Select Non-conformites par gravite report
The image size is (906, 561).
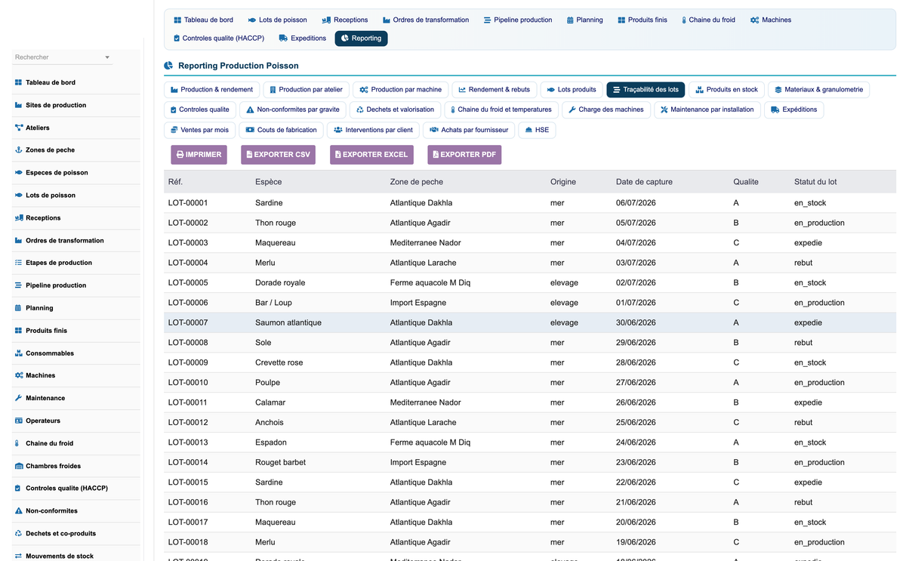coord(293,109)
